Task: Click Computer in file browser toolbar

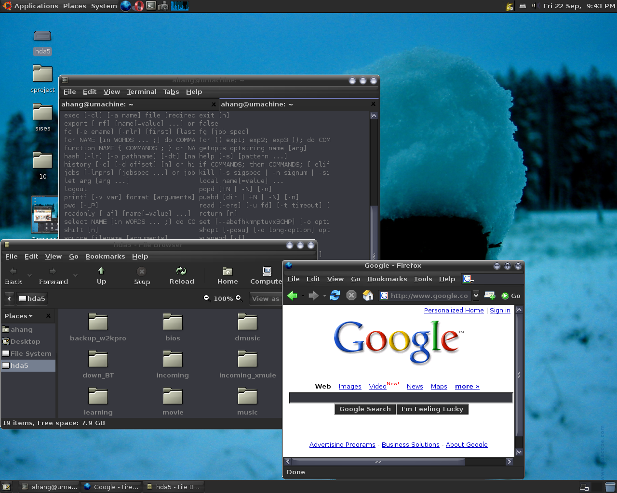Action: click(x=266, y=276)
